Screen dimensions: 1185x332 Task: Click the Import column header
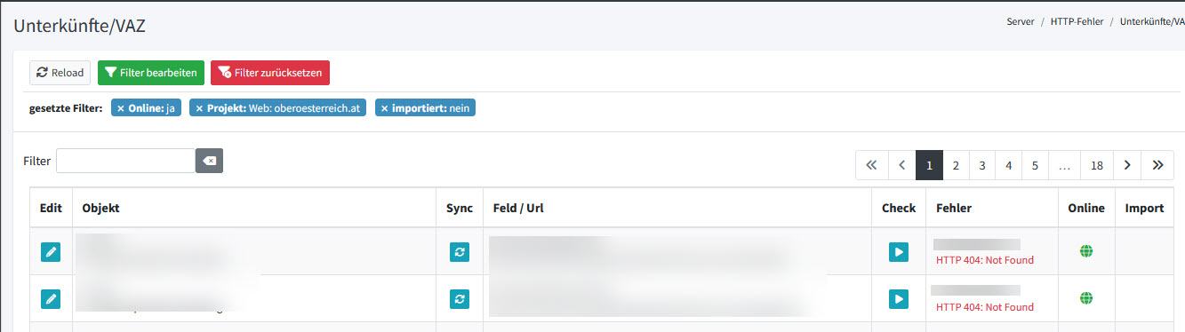click(x=1144, y=208)
